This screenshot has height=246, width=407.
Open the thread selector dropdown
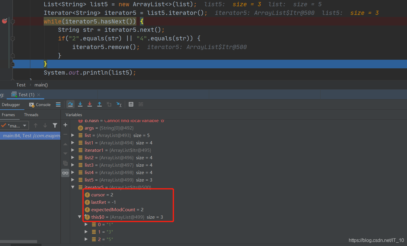coord(15,126)
